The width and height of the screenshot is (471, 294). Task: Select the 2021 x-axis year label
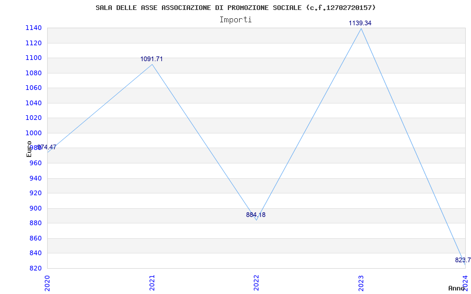[152, 283]
